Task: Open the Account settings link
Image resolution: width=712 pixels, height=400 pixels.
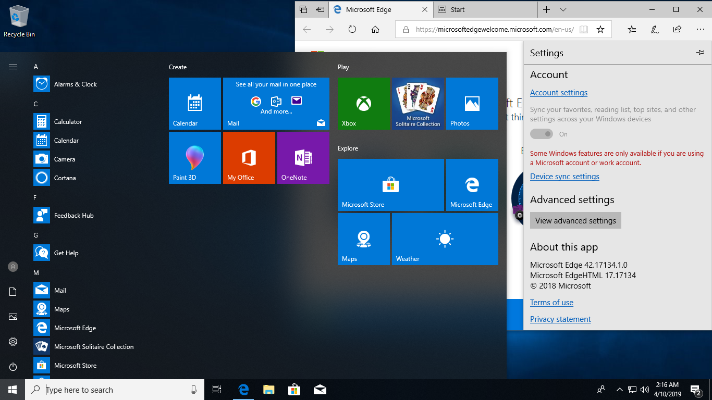Action: pyautogui.click(x=559, y=93)
